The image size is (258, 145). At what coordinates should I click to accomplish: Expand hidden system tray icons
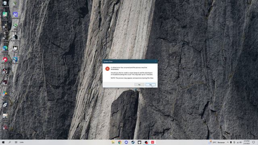coord(228,142)
